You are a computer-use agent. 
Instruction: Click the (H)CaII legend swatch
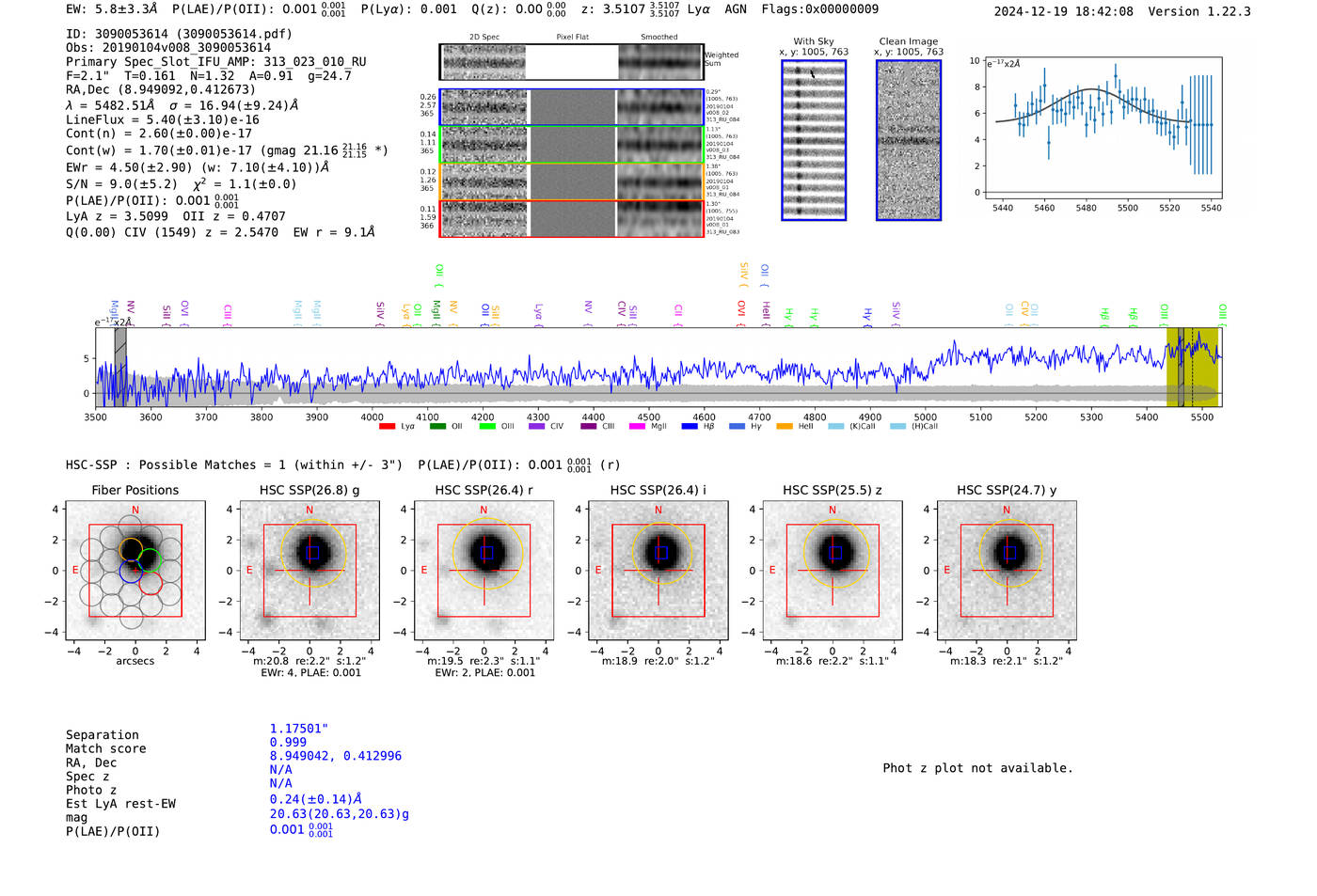[897, 427]
